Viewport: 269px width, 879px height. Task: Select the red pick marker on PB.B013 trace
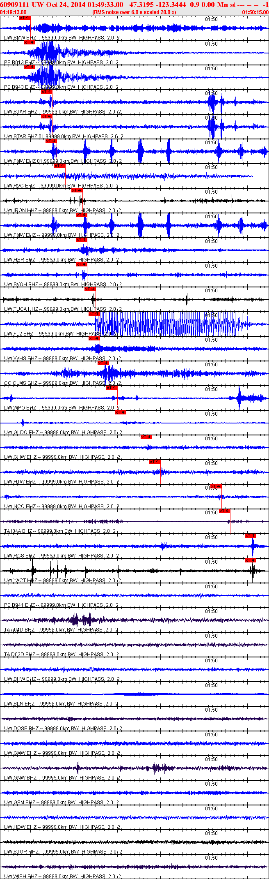click(29, 42)
